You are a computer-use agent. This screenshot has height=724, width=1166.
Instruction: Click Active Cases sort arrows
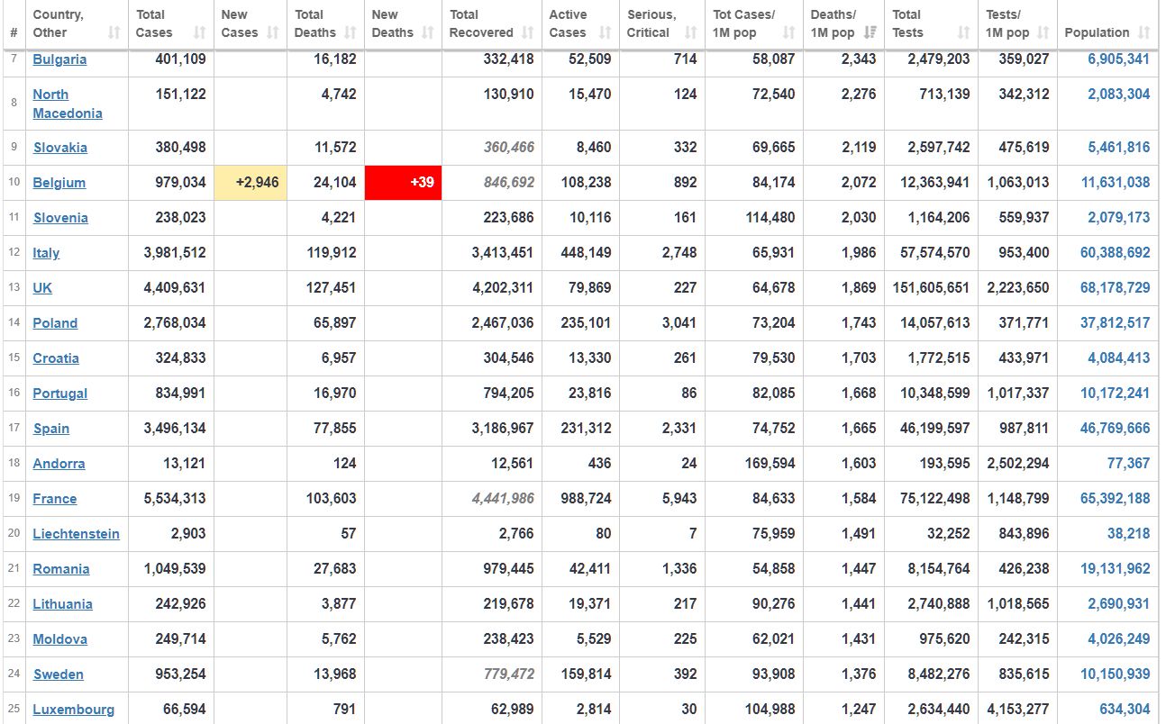pos(606,32)
